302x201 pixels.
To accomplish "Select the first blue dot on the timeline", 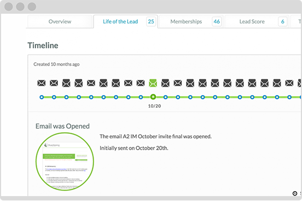I will click(x=42, y=97).
